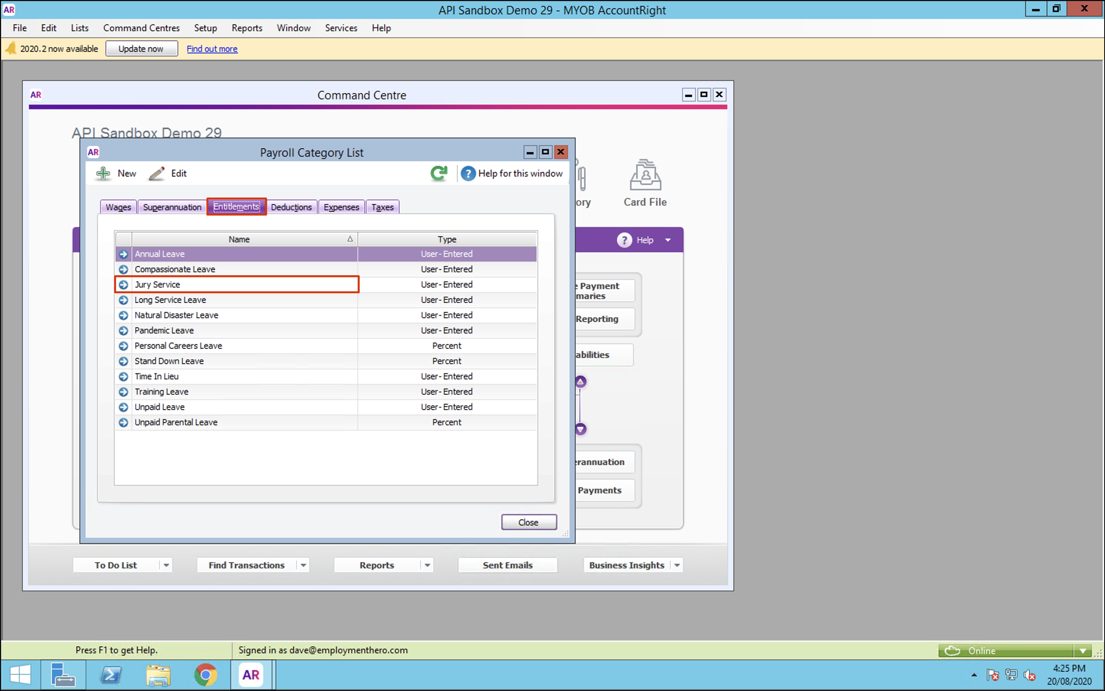Click the New plus icon in Payroll Category List
The image size is (1105, 691).
tap(103, 173)
